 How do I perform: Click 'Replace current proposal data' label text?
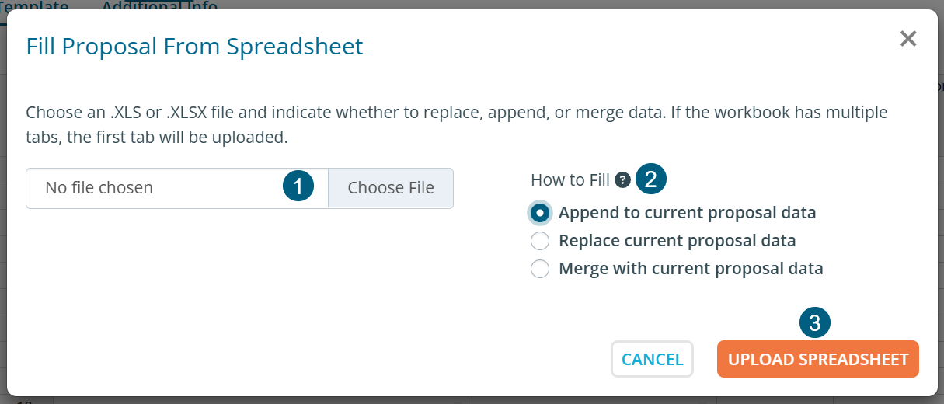[x=677, y=241]
